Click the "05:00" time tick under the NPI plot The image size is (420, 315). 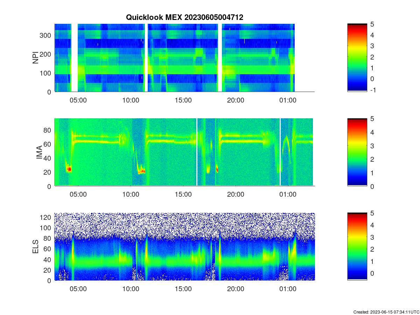coord(78,100)
